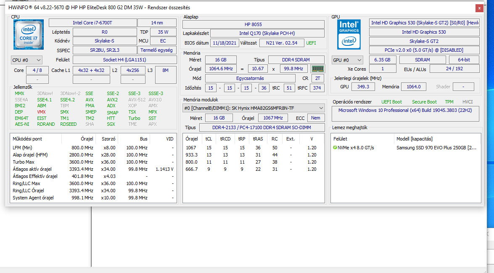
Task: Click the Egycsatornás memory mode field
Action: [250, 78]
